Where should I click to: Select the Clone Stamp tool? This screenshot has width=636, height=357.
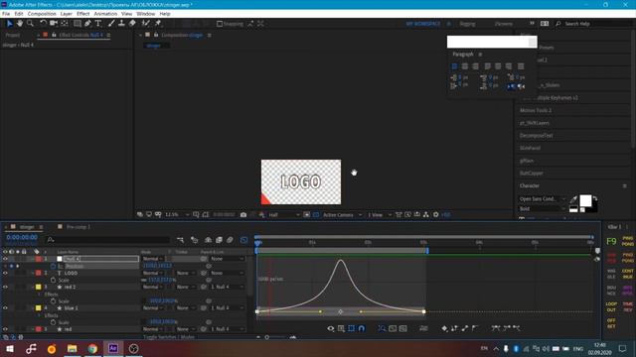pyautogui.click(x=121, y=24)
